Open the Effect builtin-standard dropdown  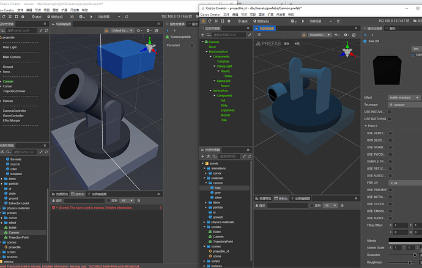pos(404,98)
